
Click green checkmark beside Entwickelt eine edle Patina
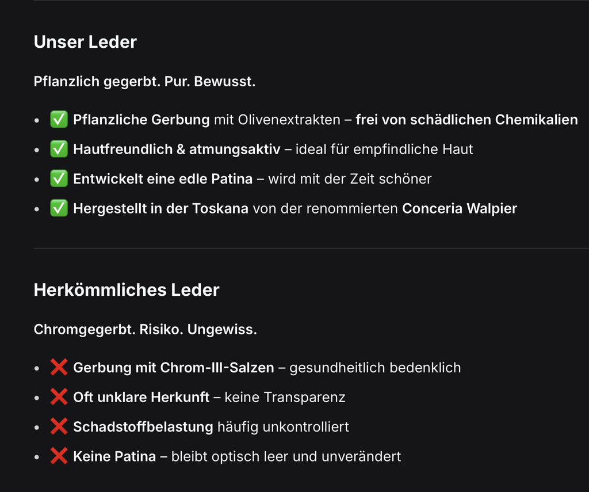click(x=59, y=178)
